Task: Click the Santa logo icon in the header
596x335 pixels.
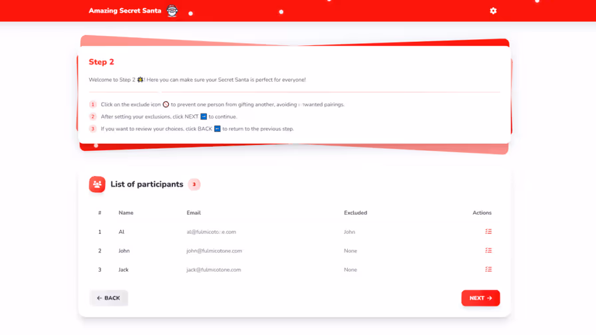Action: (172, 11)
